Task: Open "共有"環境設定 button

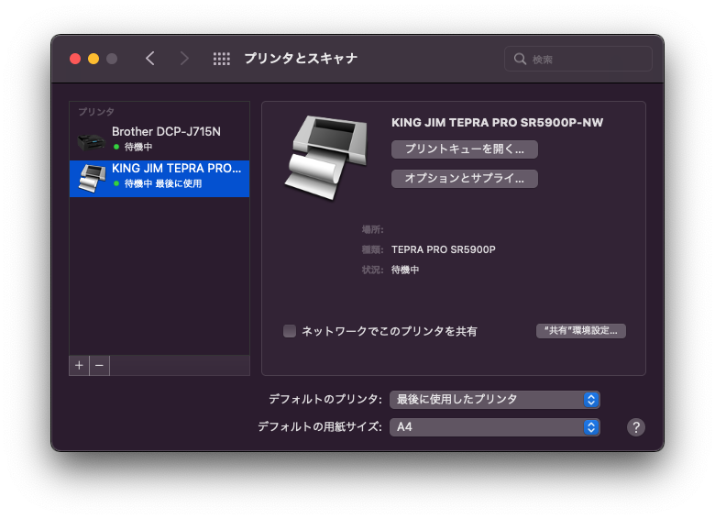Action: (x=580, y=331)
